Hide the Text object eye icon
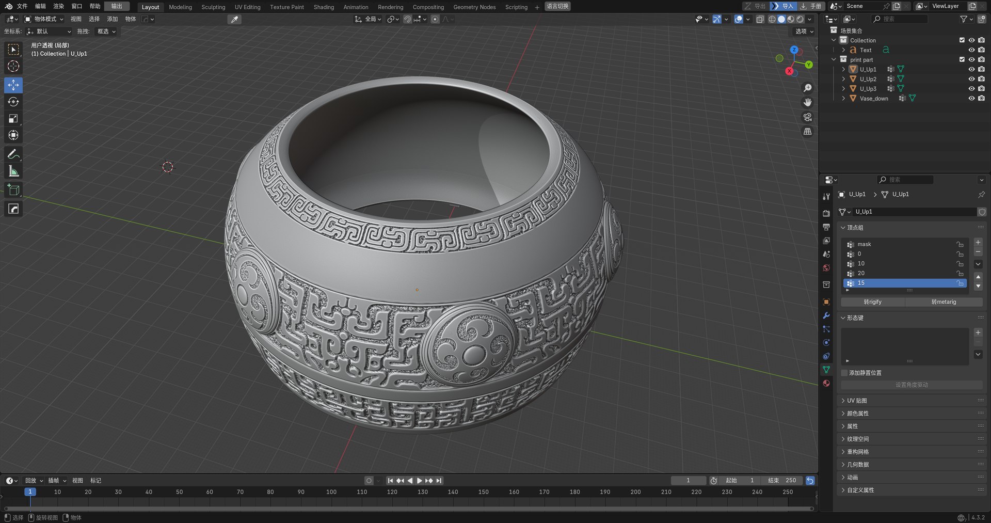 971,50
